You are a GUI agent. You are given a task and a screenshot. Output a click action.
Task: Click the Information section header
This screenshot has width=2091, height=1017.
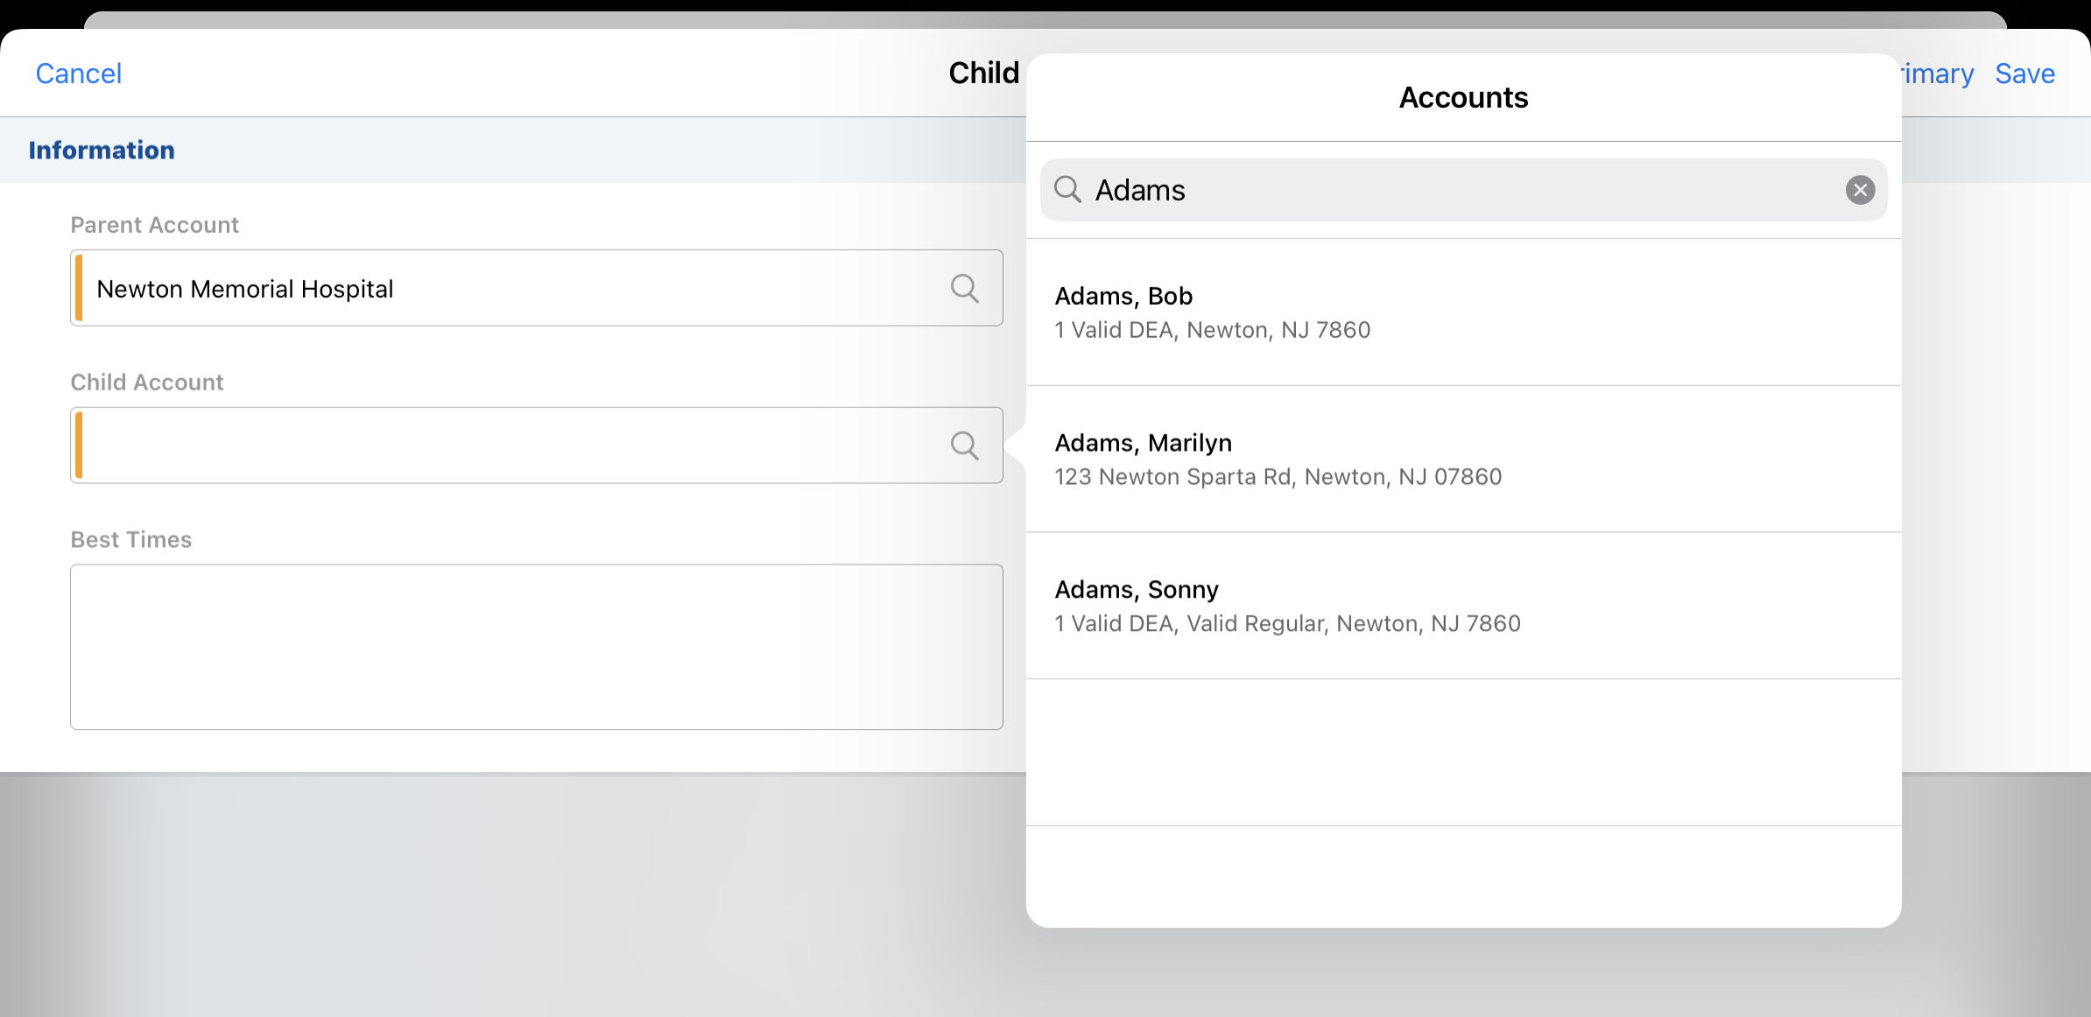click(x=102, y=151)
